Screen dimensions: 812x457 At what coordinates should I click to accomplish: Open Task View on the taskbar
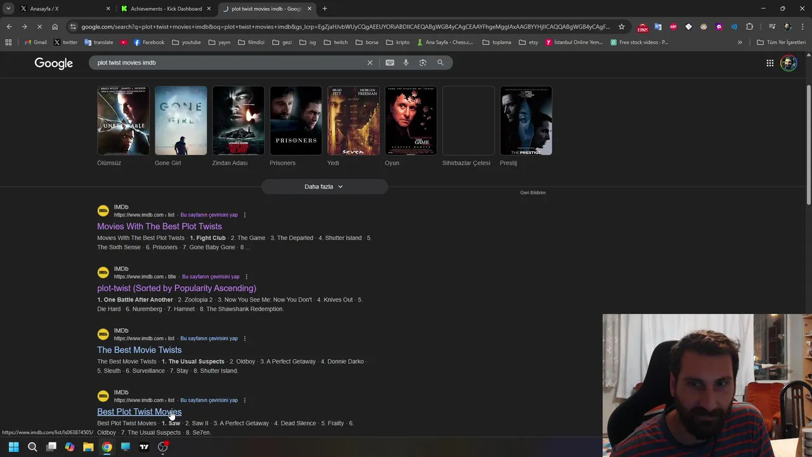click(51, 447)
